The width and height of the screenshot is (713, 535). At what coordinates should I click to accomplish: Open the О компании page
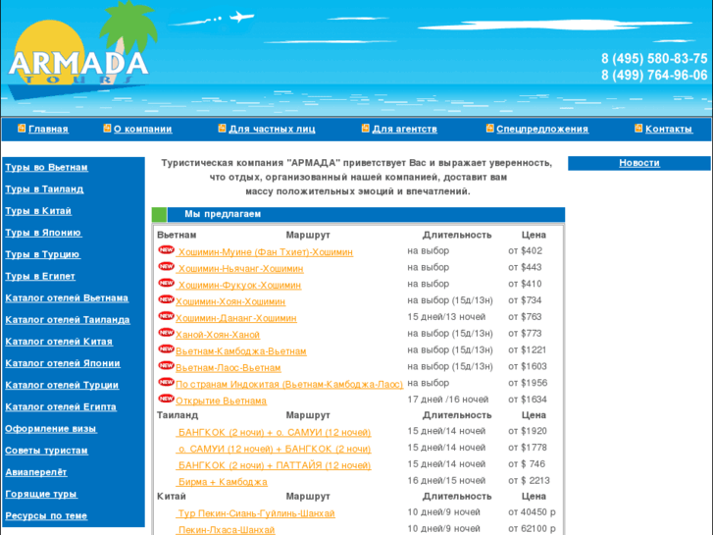pyautogui.click(x=143, y=130)
